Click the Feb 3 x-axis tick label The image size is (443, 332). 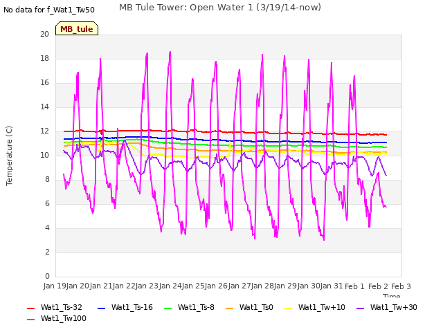tap(401, 286)
